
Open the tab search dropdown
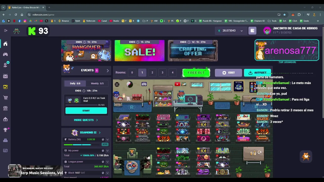click(3, 8)
